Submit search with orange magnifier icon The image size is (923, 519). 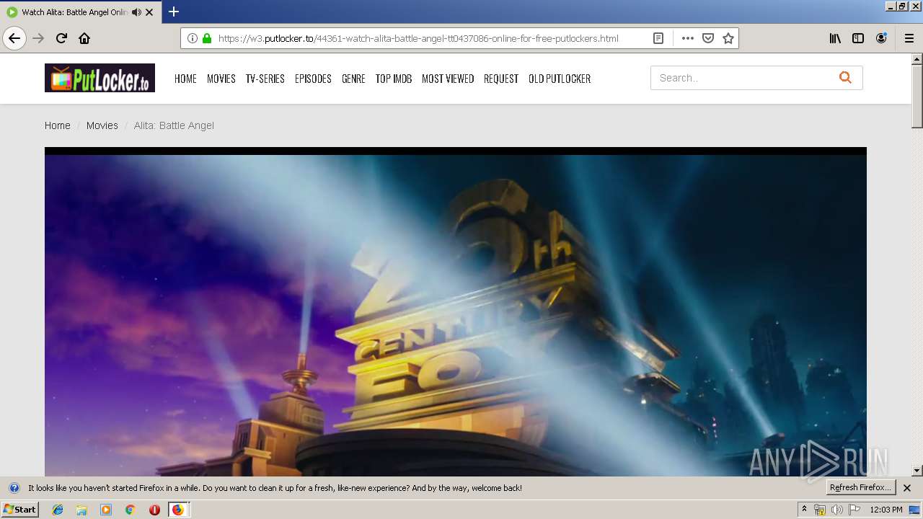845,78
